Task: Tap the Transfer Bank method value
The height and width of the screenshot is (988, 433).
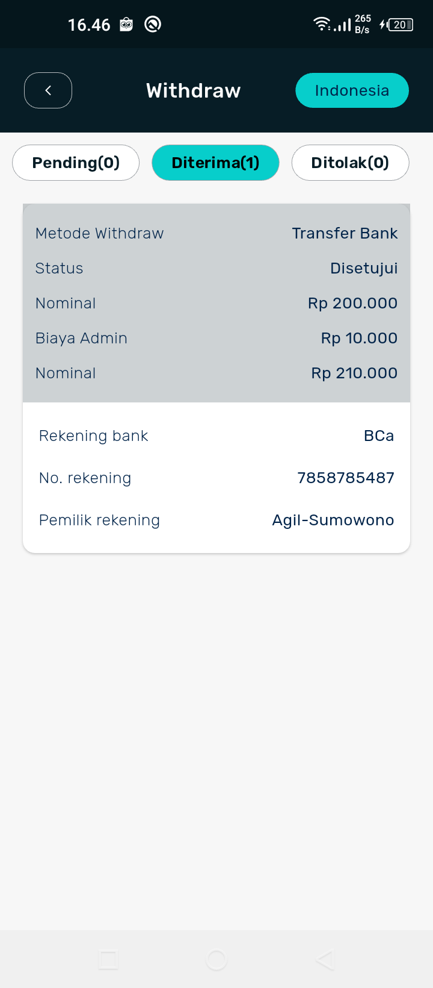Action: coord(345,233)
